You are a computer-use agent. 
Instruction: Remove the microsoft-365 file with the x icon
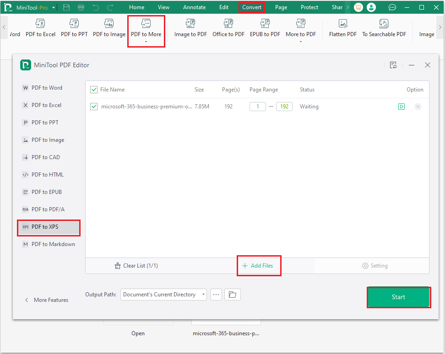point(418,107)
